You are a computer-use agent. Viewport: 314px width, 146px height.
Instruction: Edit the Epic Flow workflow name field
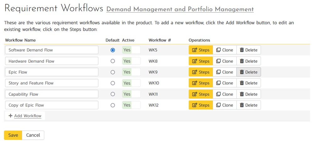point(51,72)
